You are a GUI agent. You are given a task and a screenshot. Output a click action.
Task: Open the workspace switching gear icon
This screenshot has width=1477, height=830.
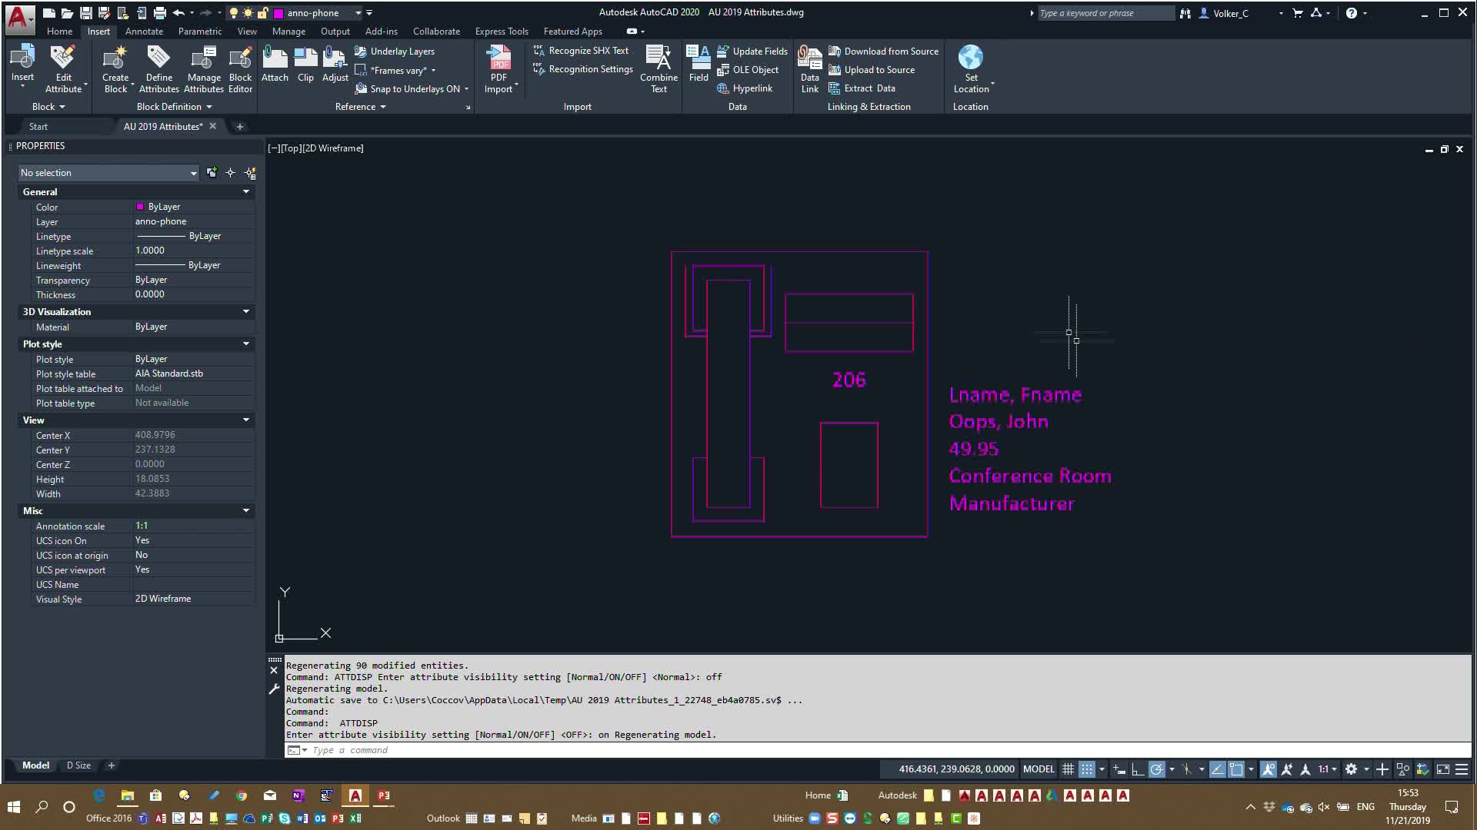coord(1351,769)
